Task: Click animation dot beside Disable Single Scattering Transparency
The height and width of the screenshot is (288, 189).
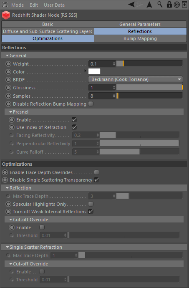Action: click(x=5, y=180)
